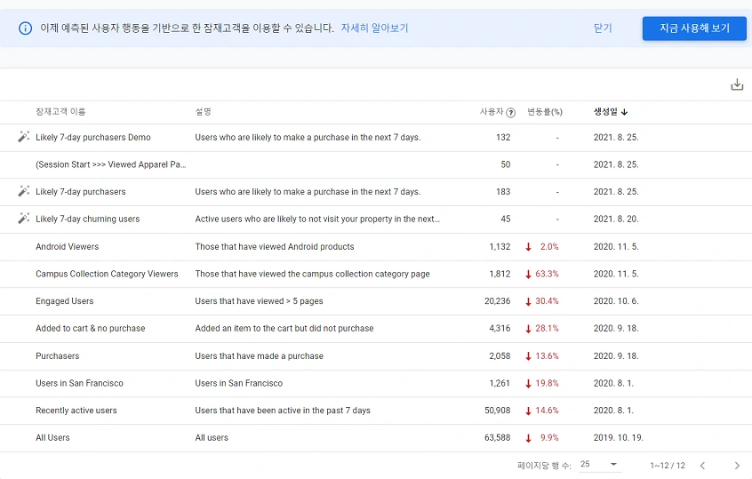Open the Added to cart & no purchase audience
Viewport: 752px width, 479px height.
pyautogui.click(x=90, y=329)
